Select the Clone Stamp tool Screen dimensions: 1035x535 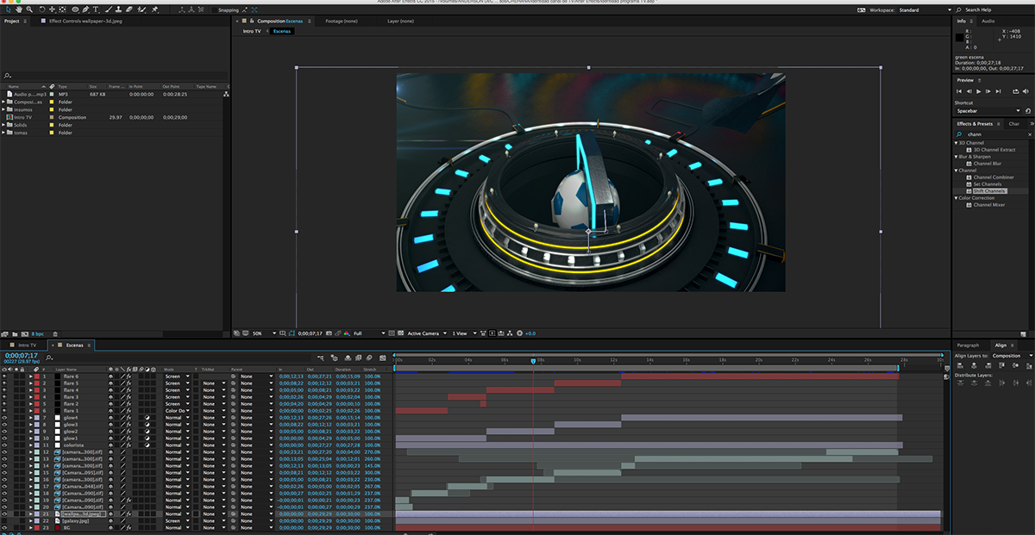117,10
